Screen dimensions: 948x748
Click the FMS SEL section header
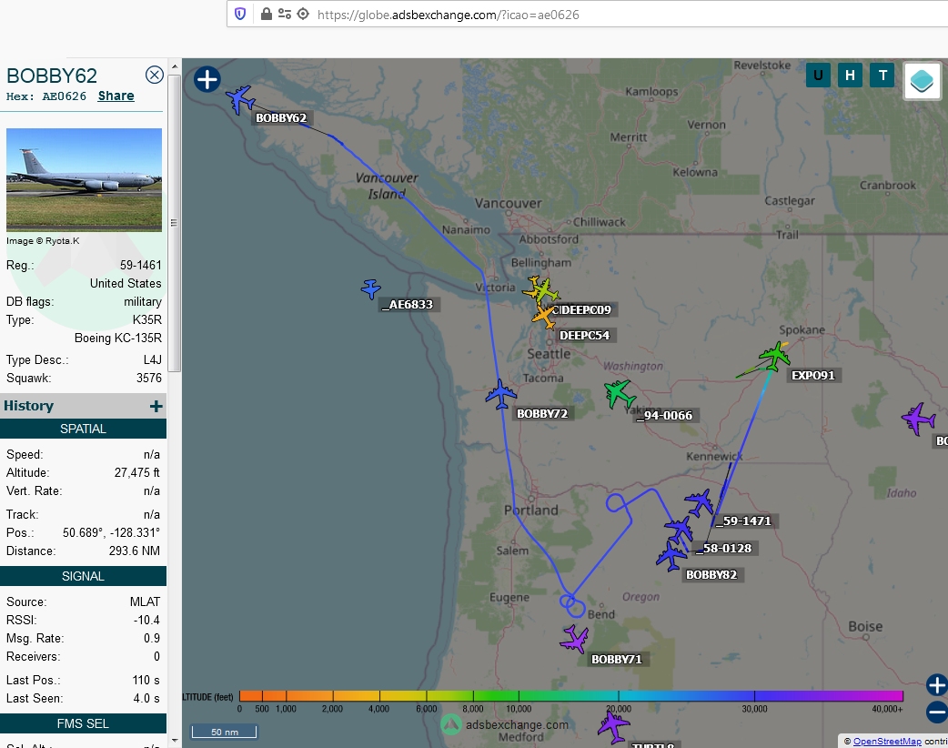[84, 723]
